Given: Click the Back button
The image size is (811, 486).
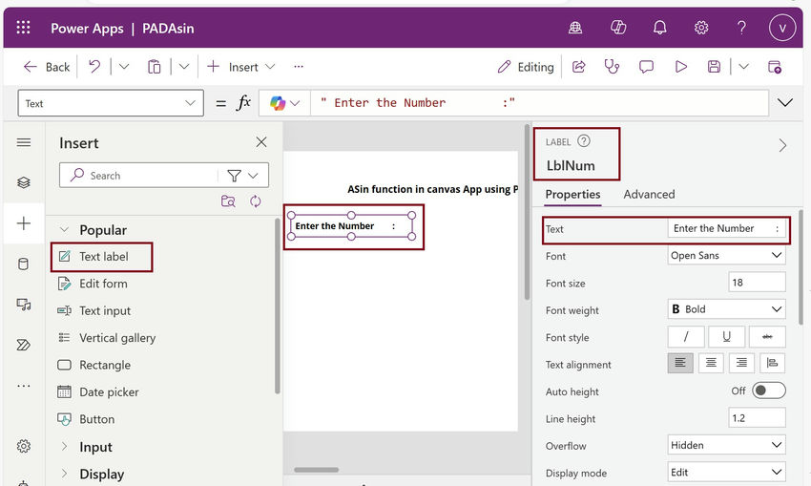Looking at the screenshot, I should 47,67.
